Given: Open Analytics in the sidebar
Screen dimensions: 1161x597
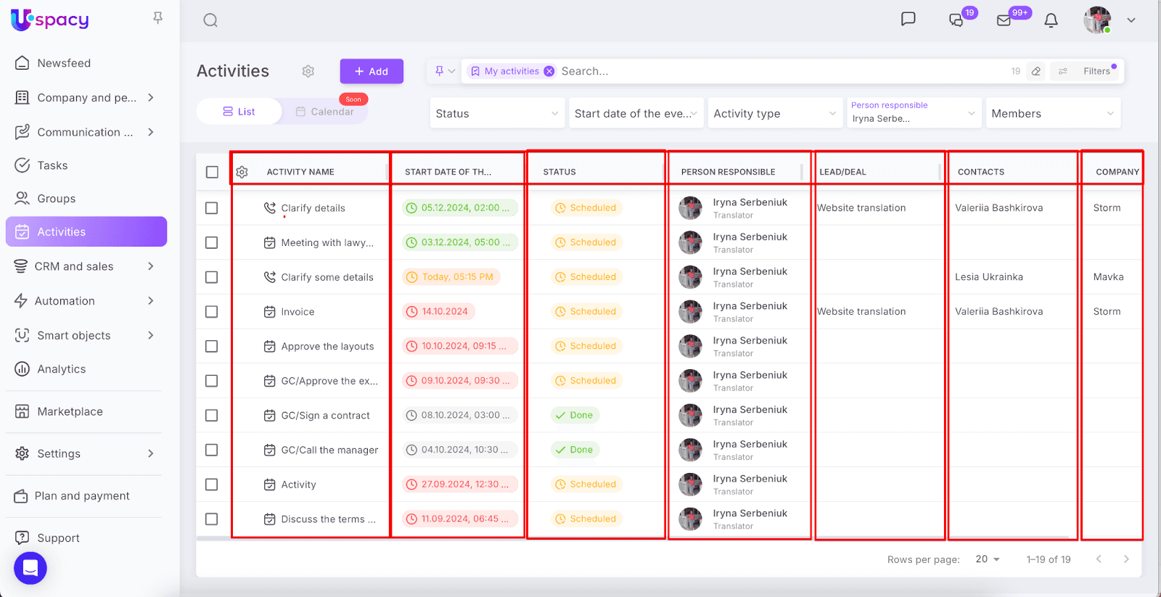Looking at the screenshot, I should 62,369.
